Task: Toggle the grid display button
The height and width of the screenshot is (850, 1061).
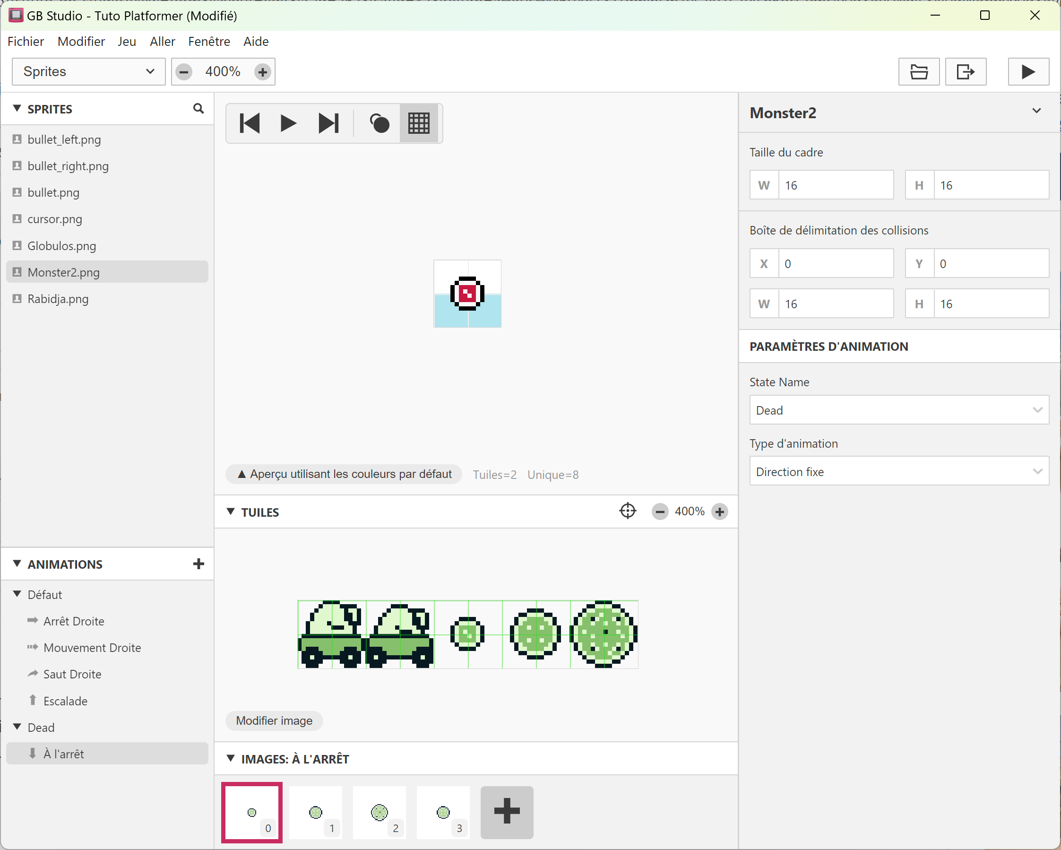Action: click(x=419, y=123)
